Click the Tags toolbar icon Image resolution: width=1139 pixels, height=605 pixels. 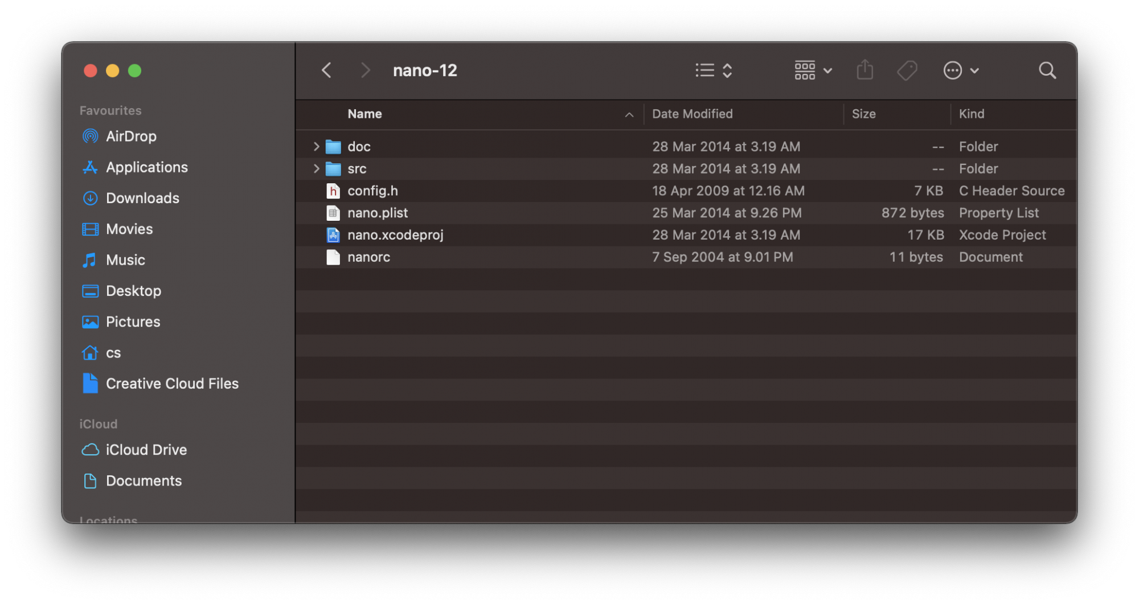(907, 71)
